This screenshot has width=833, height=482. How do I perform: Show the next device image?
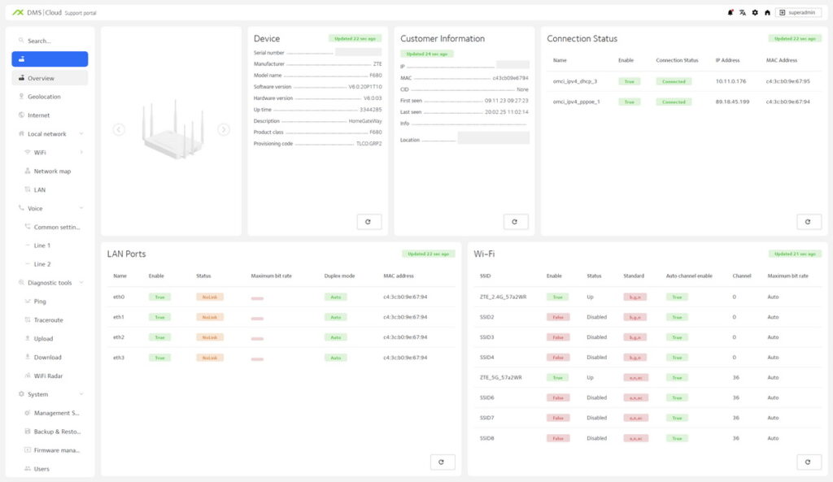(x=224, y=129)
